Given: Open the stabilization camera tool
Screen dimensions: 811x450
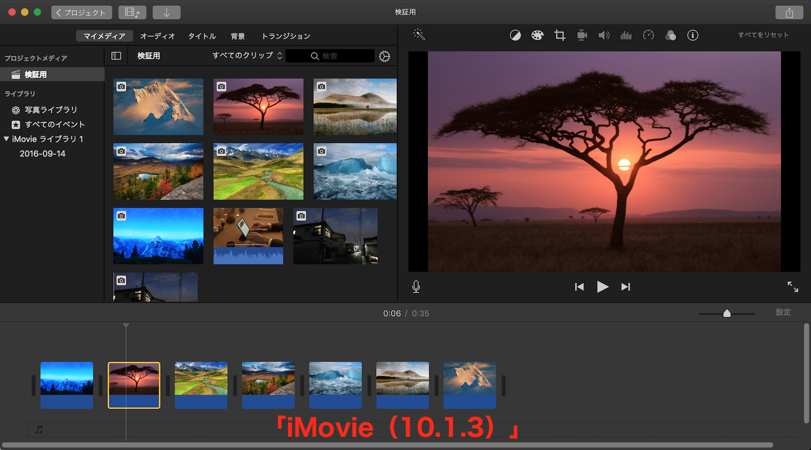Looking at the screenshot, I should (582, 35).
